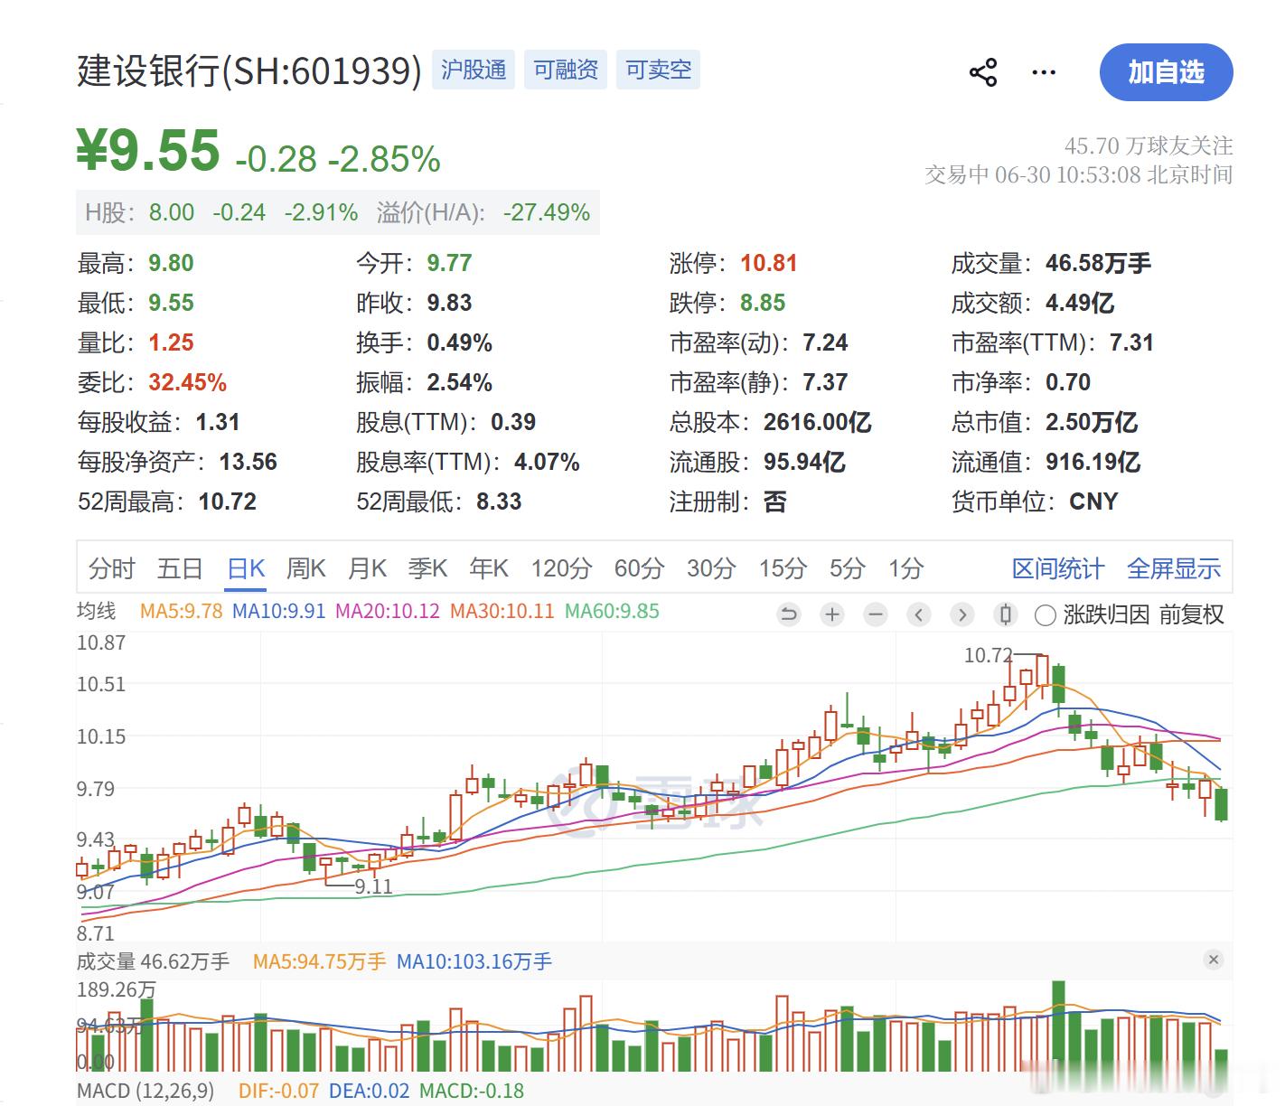Image resolution: width=1285 pixels, height=1106 pixels.
Task: Click the MA20:10.12 indicator label
Action: (x=388, y=611)
